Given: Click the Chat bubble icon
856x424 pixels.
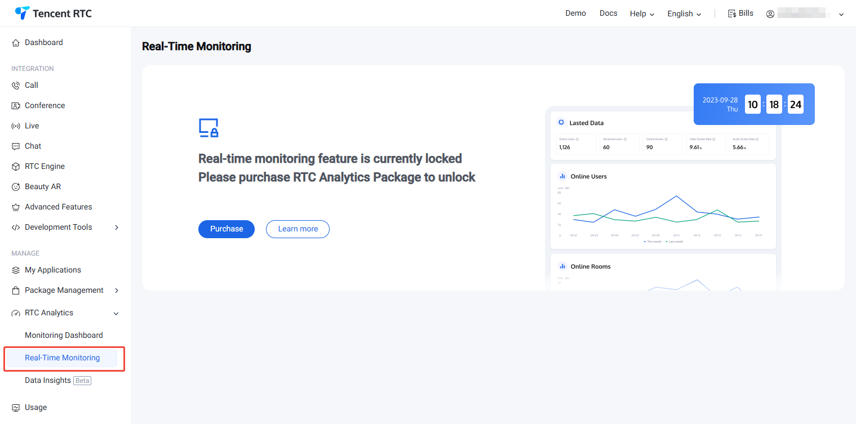Looking at the screenshot, I should pyautogui.click(x=16, y=146).
